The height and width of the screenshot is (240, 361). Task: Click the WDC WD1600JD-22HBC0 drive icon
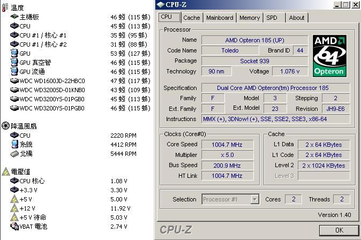14,81
